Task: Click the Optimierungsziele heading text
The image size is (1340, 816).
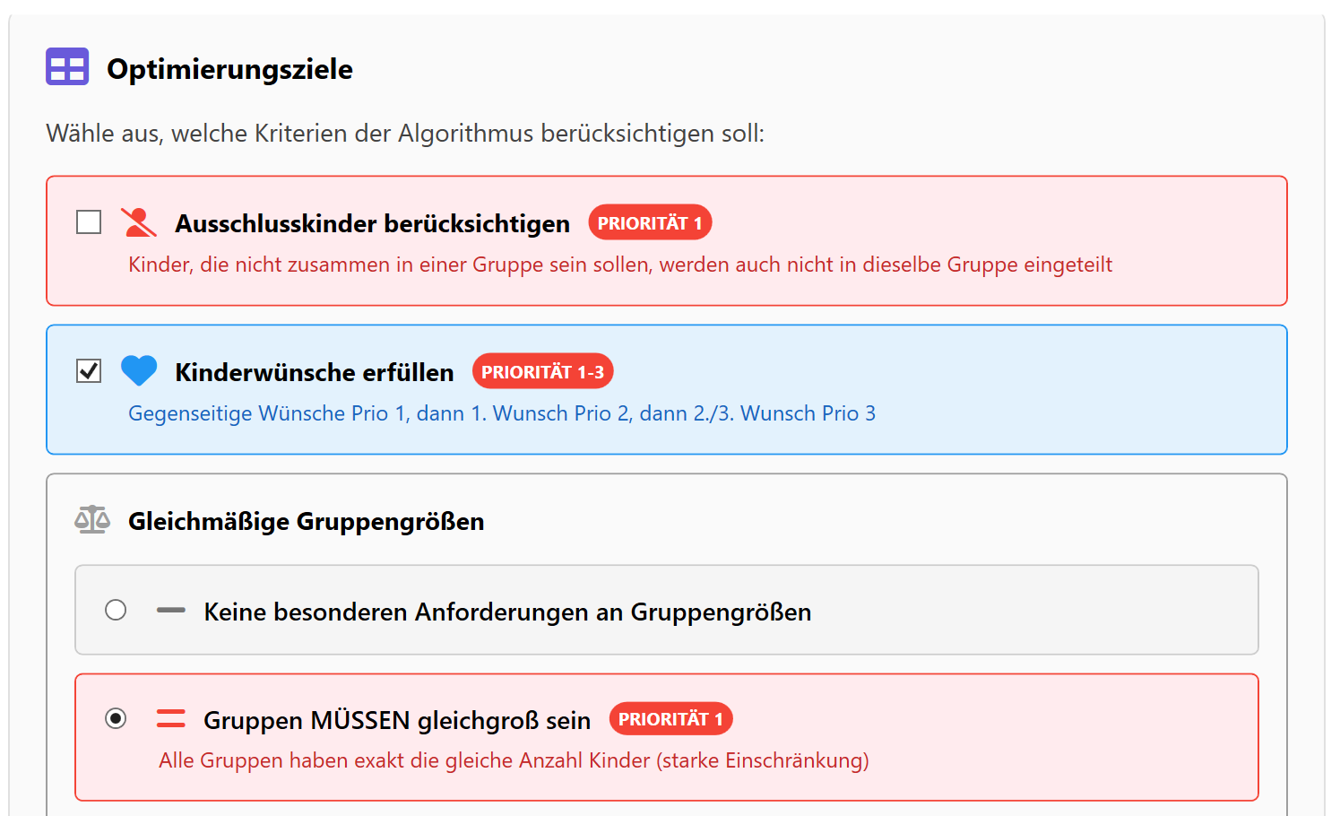Action: [229, 69]
